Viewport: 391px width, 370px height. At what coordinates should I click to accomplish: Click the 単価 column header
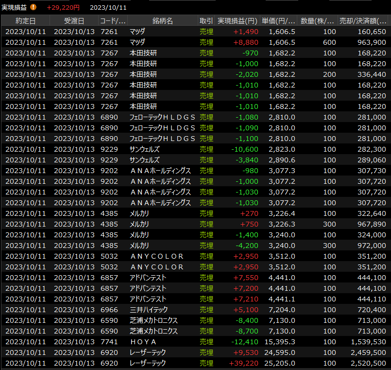(278, 21)
